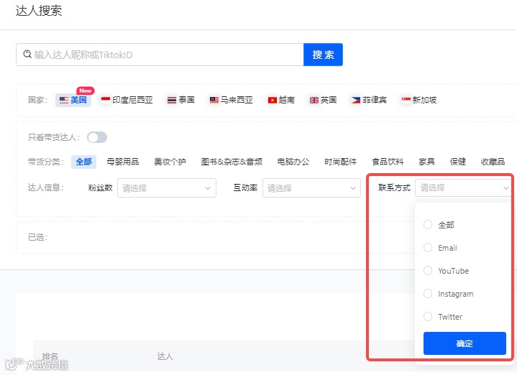Select country 菲律宾
This screenshot has width=517, height=375.
(369, 100)
